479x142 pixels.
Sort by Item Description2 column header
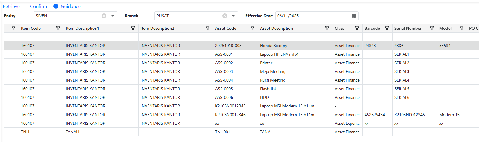click(x=157, y=28)
